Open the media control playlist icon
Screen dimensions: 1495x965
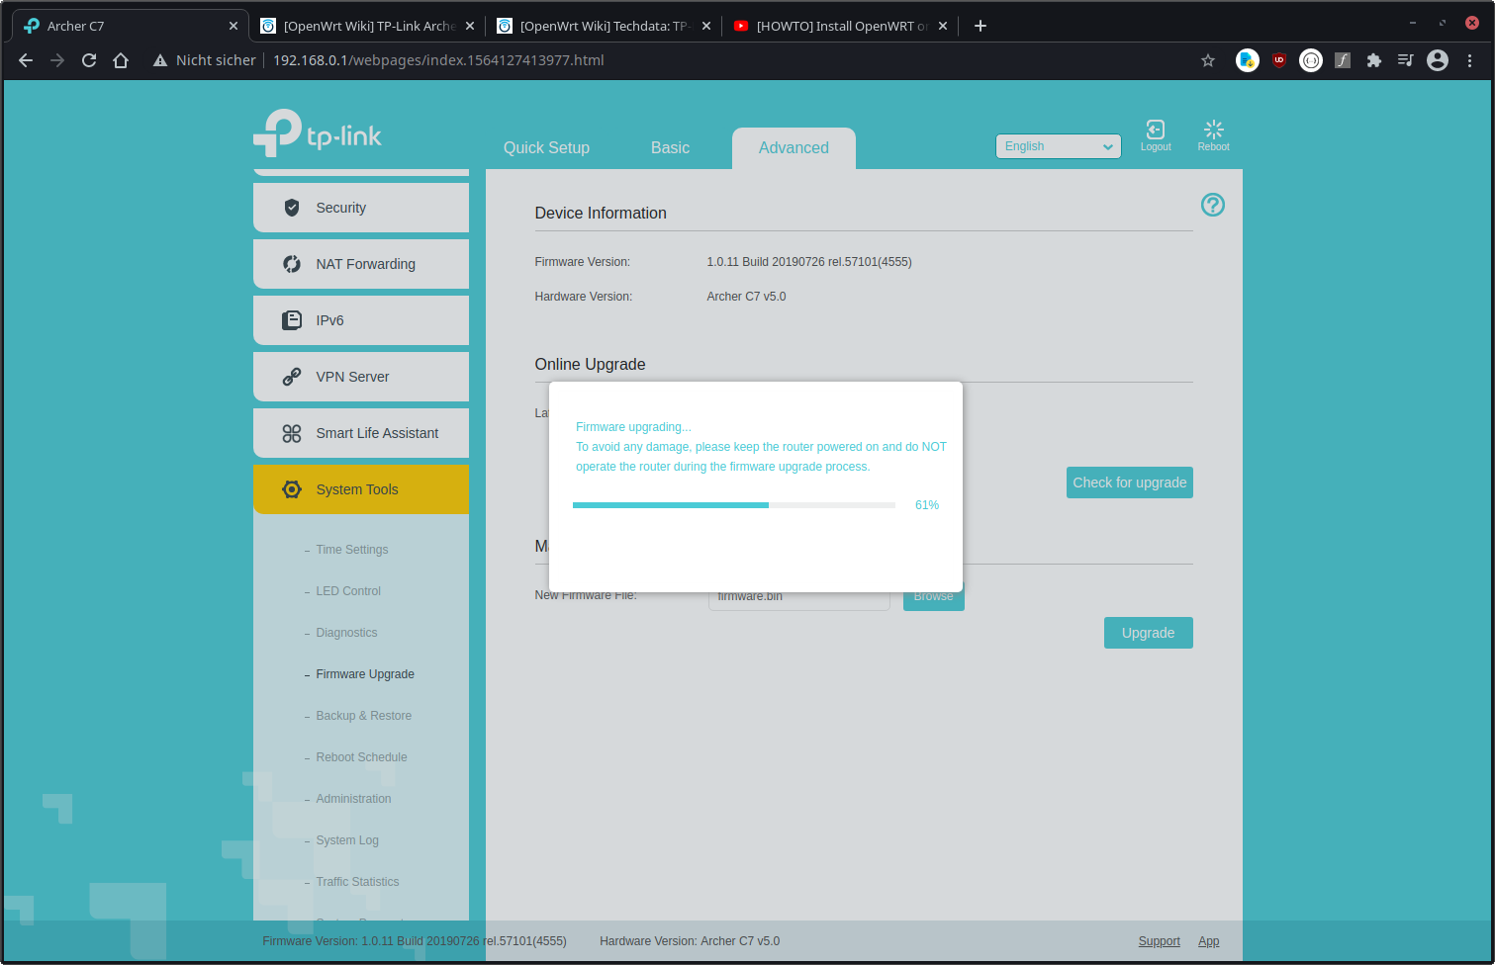1405,60
